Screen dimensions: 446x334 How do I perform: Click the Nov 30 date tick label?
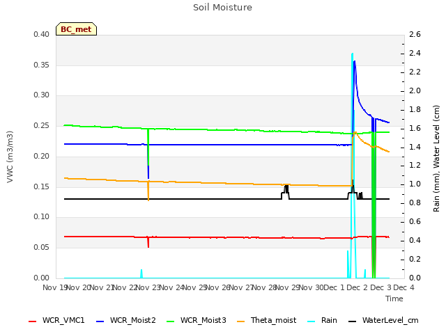[312, 287]
